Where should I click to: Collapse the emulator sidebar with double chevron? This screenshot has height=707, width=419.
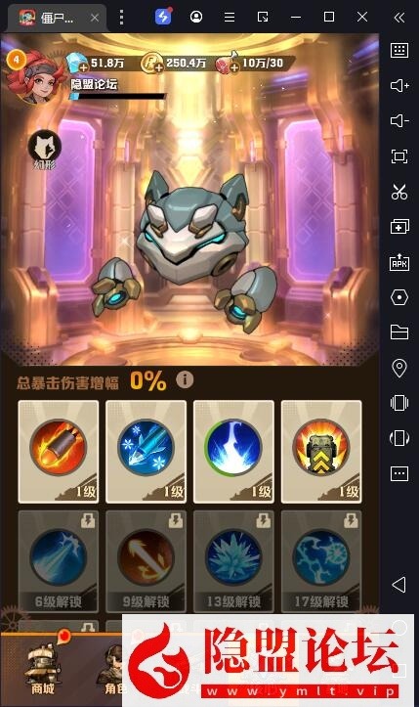click(x=399, y=18)
